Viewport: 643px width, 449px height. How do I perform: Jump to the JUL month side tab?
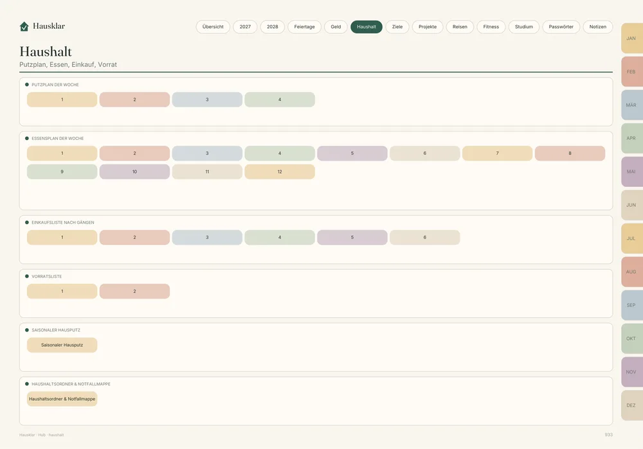(x=632, y=238)
